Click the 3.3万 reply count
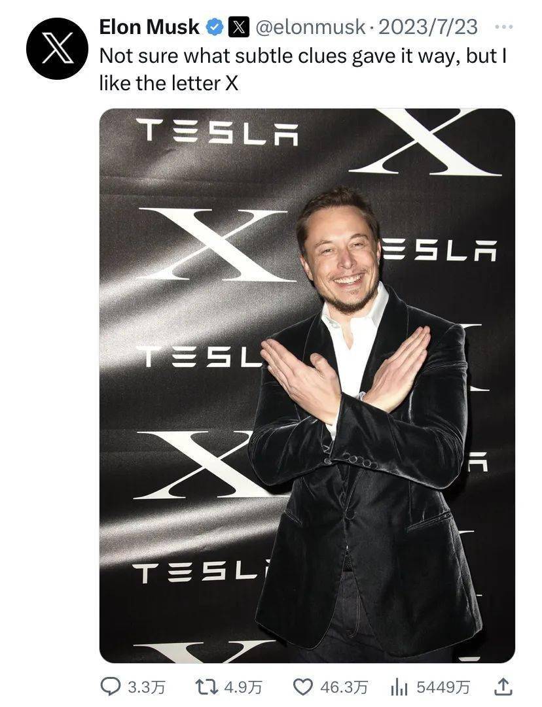 pyautogui.click(x=147, y=687)
